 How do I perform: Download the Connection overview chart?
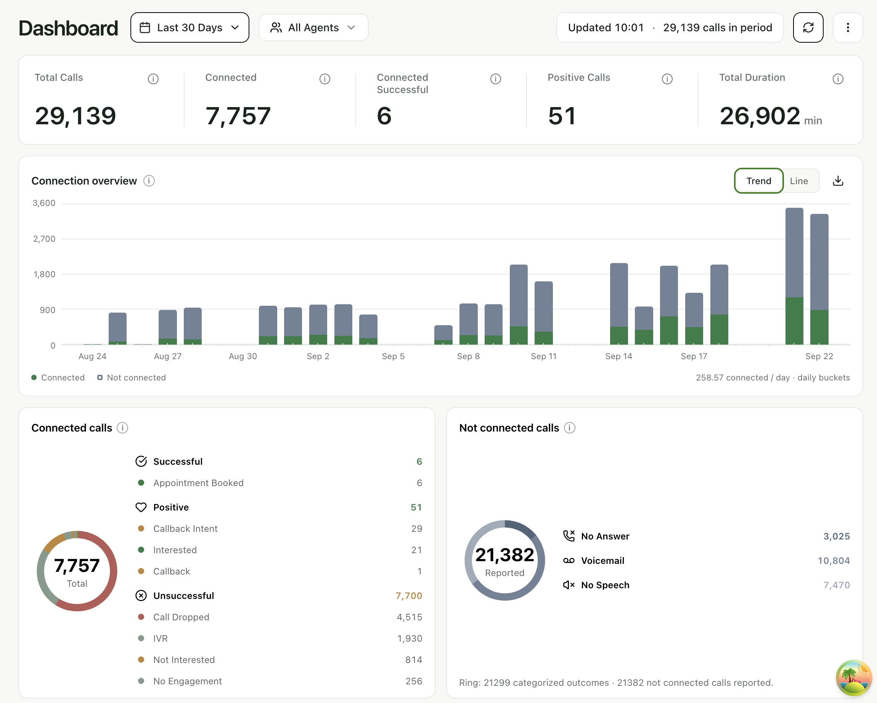838,181
